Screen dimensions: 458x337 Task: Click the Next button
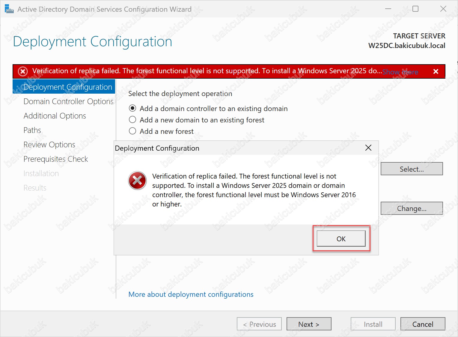[x=309, y=324]
